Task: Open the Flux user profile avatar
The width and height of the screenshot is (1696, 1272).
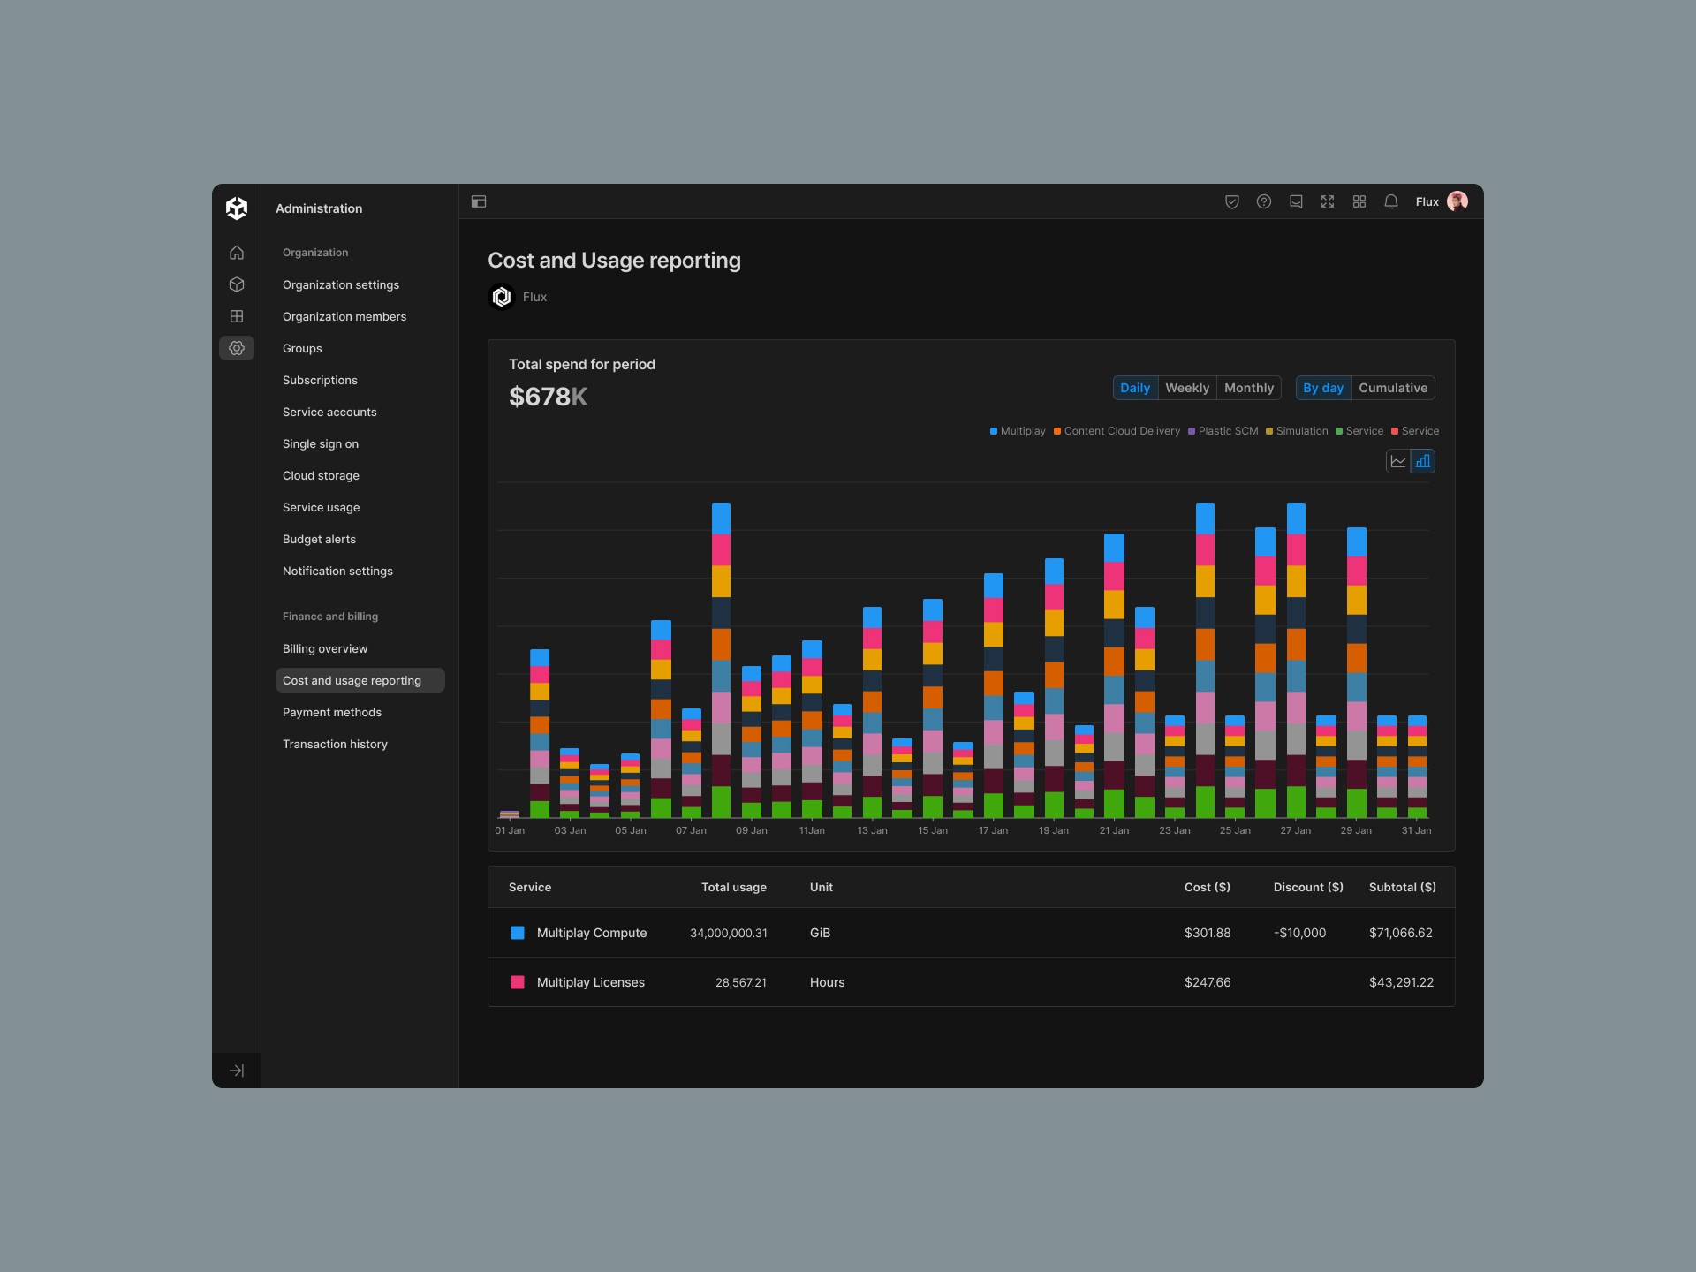Action: (x=1457, y=201)
